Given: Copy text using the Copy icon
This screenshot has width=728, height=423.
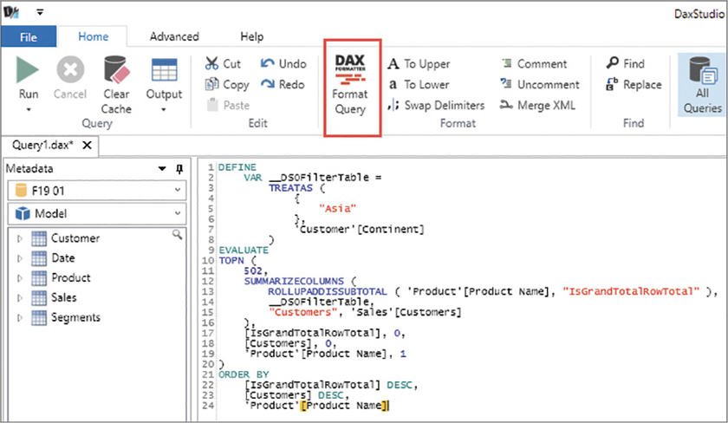Looking at the screenshot, I should (x=211, y=84).
